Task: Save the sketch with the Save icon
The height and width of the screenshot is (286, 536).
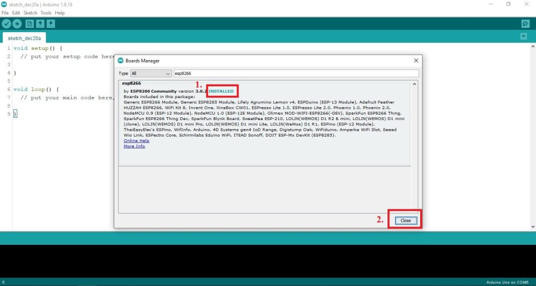Action: 51,24
